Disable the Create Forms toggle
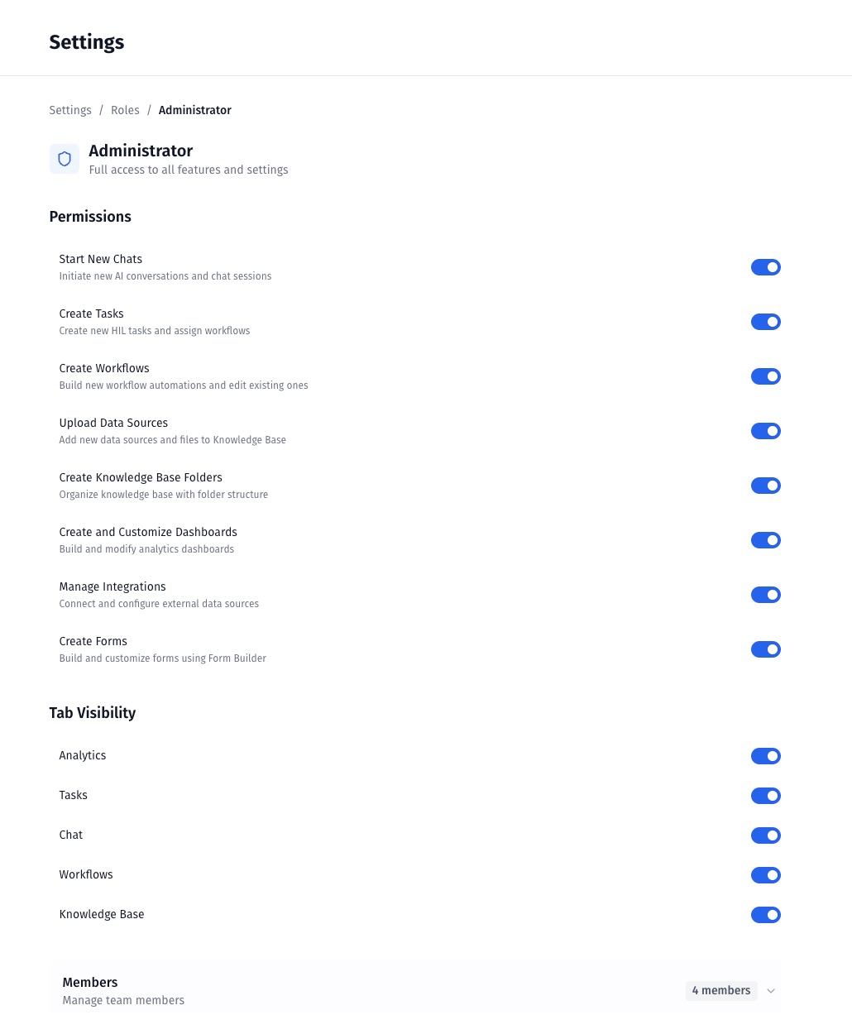Screen dimensions: 852x1034 pos(765,649)
